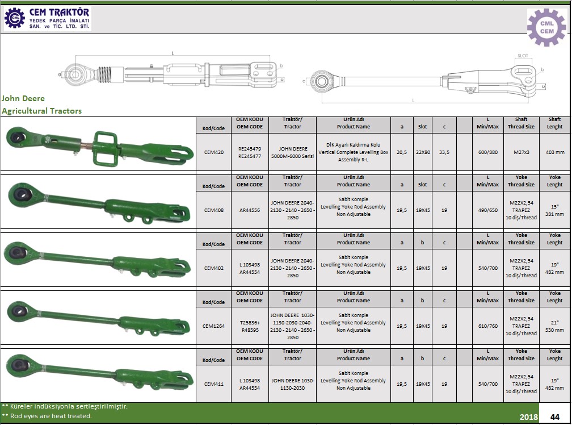572x425 pixels.
Task: Click the CEM Traktör company logo
Action: coord(47,18)
